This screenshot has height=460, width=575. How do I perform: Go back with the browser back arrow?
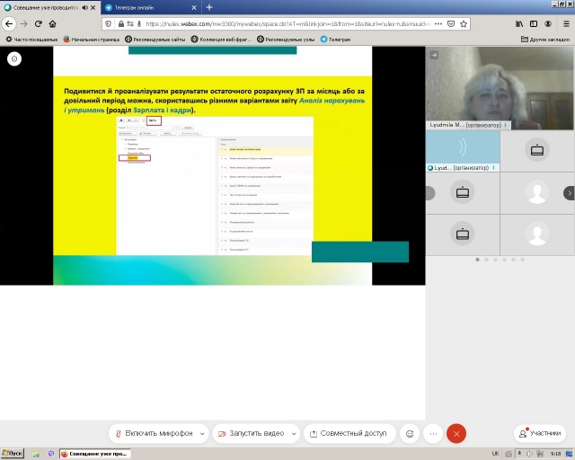(9, 24)
